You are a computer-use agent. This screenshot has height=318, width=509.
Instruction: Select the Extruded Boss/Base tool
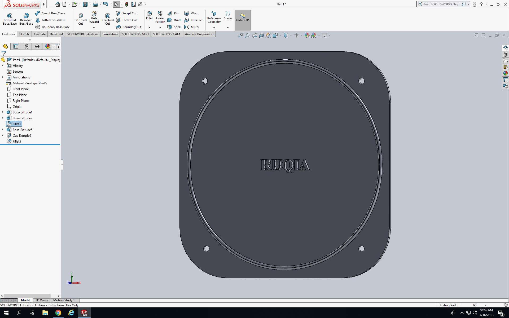[10, 19]
